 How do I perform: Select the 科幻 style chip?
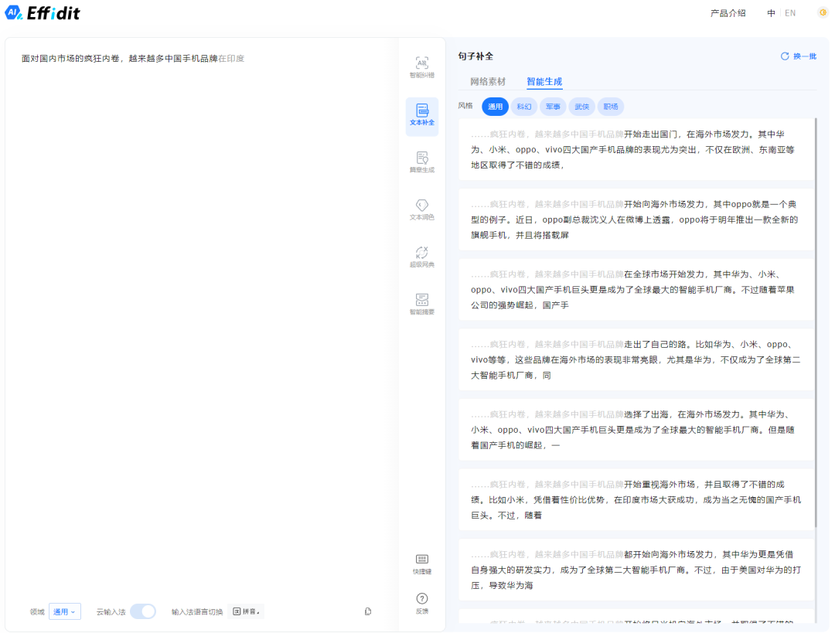click(524, 107)
